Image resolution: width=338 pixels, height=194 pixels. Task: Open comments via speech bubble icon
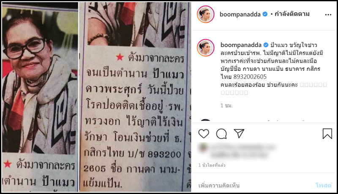click(221, 134)
